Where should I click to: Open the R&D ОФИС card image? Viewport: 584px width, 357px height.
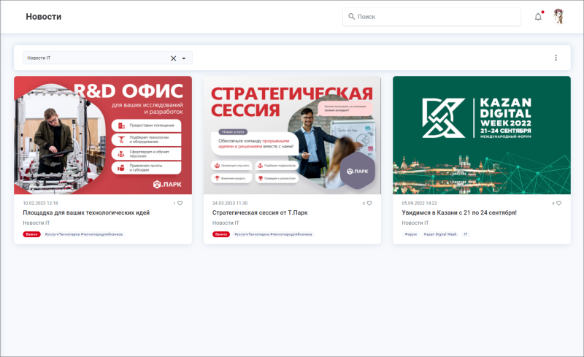click(x=103, y=135)
